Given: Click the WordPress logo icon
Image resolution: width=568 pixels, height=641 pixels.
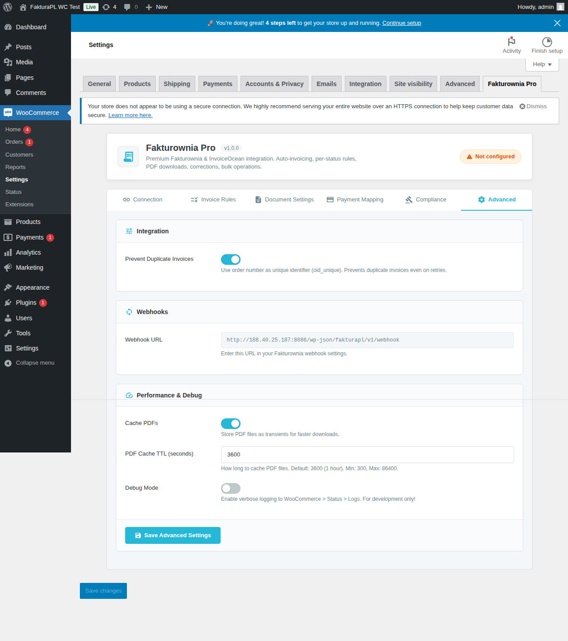Looking at the screenshot, I should coord(8,7).
